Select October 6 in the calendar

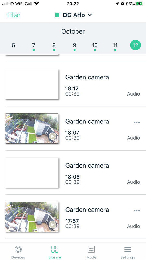(x=14, y=45)
